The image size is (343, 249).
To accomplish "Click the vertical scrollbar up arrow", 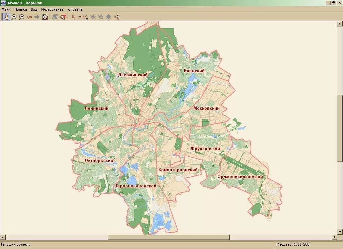I will point(340,24).
